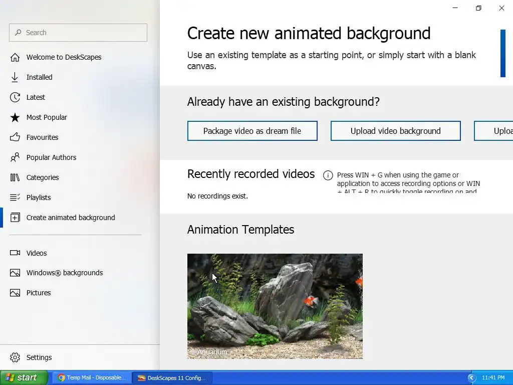Click the people icon for Popular Authors

(x=15, y=157)
